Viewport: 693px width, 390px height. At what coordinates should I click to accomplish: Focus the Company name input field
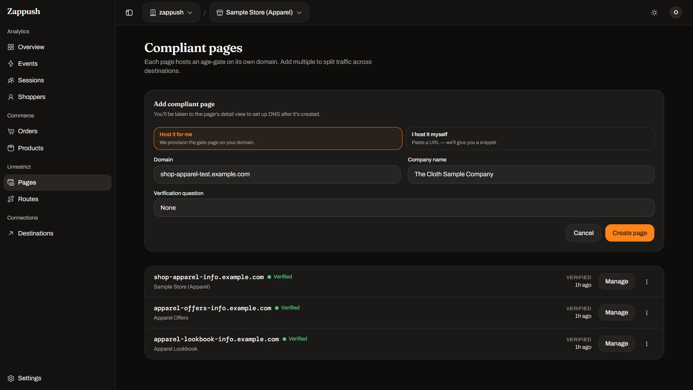pos(531,174)
